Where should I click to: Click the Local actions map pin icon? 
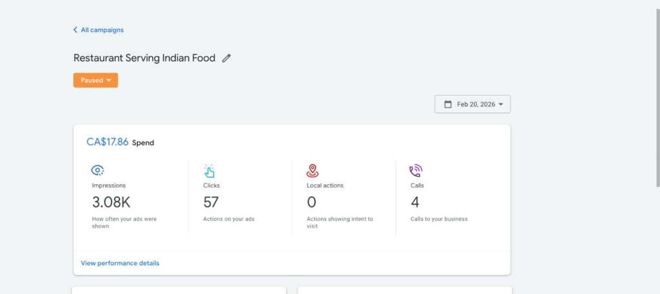pos(313,171)
